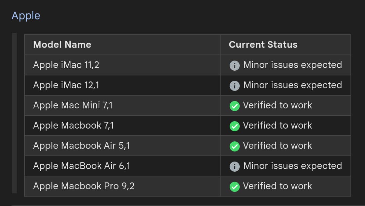Screen dimensions: 365x206
Task: Select the green checkmark for Apple Mac Mini 7,1
Action: coord(234,106)
